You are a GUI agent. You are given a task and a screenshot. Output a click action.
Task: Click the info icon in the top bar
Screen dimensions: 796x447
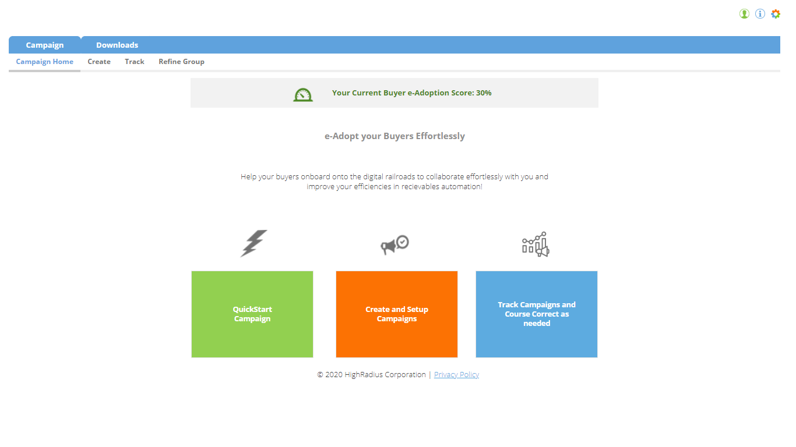coord(760,13)
